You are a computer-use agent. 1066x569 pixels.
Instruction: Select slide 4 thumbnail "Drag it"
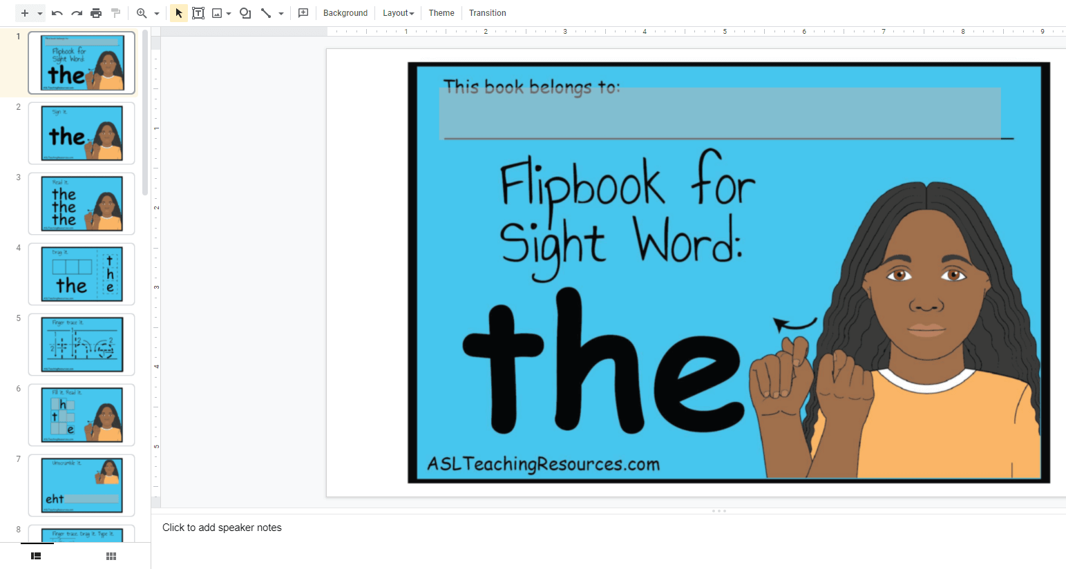click(82, 274)
